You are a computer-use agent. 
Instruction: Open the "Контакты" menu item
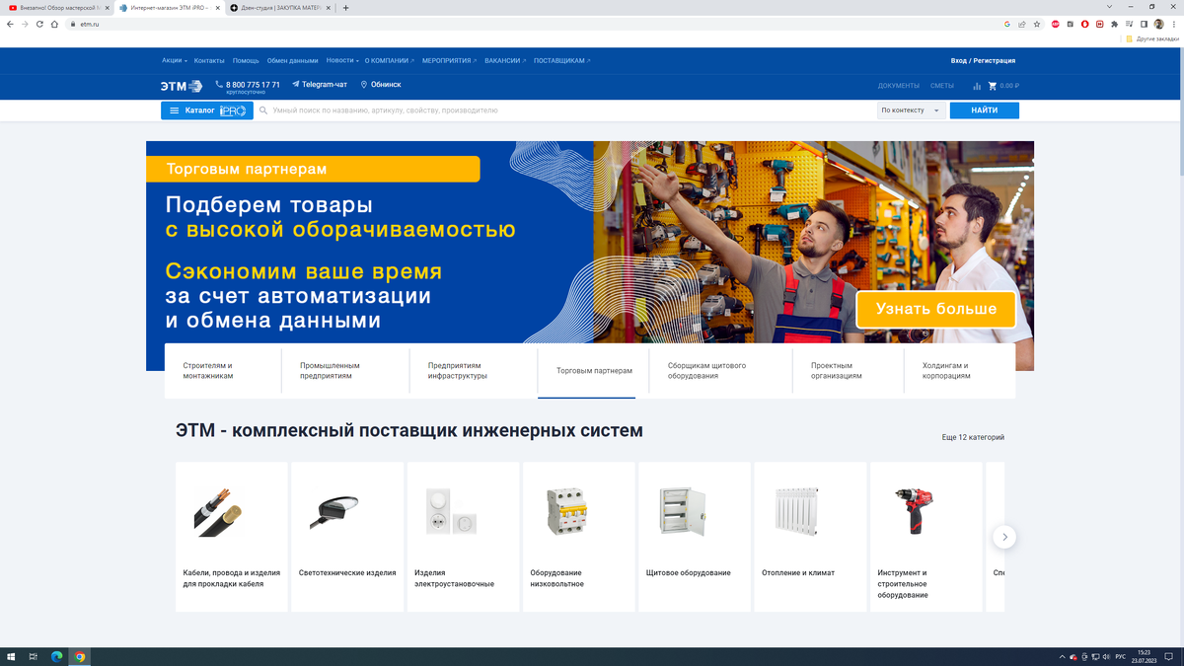(209, 59)
